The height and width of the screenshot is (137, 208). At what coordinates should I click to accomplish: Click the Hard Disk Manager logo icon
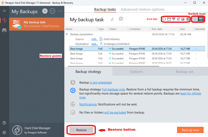[x=17, y=130]
